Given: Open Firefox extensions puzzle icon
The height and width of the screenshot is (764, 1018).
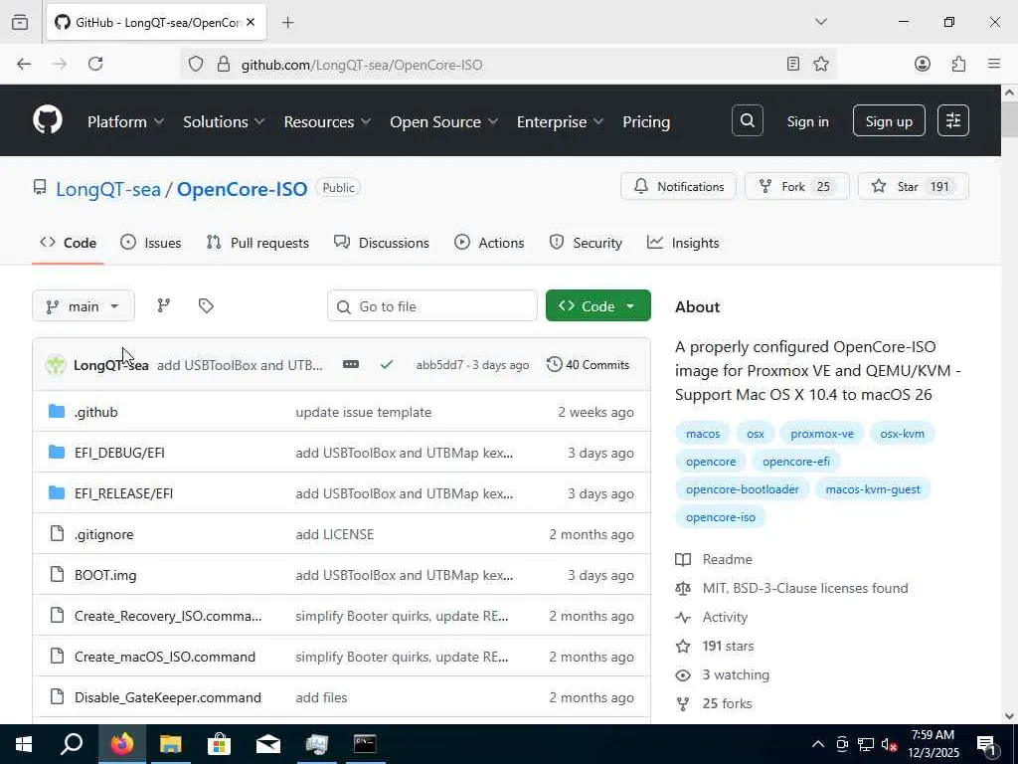Looking at the screenshot, I should [x=958, y=64].
